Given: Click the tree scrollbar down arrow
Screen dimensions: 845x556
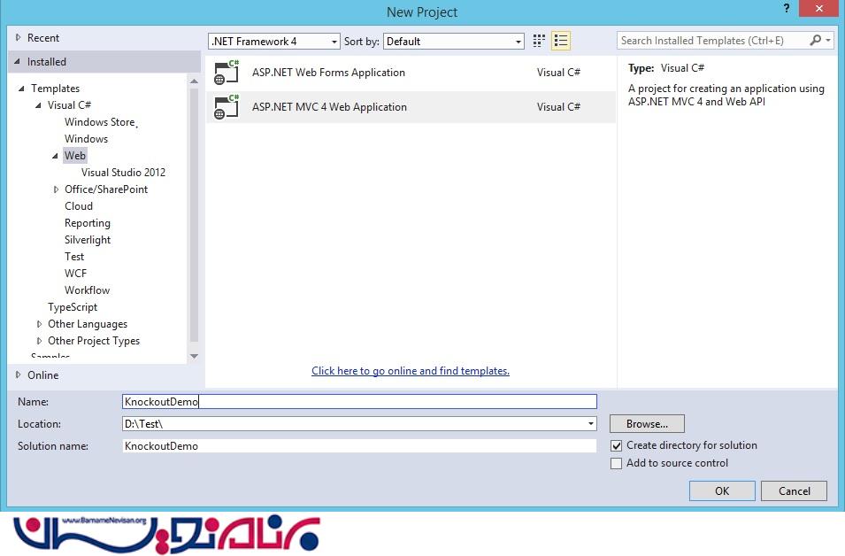Looking at the screenshot, I should click(194, 356).
